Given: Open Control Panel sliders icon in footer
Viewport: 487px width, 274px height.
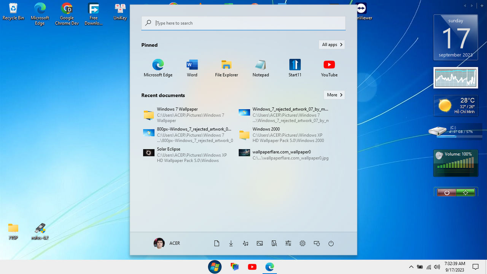Looking at the screenshot, I should (288, 244).
